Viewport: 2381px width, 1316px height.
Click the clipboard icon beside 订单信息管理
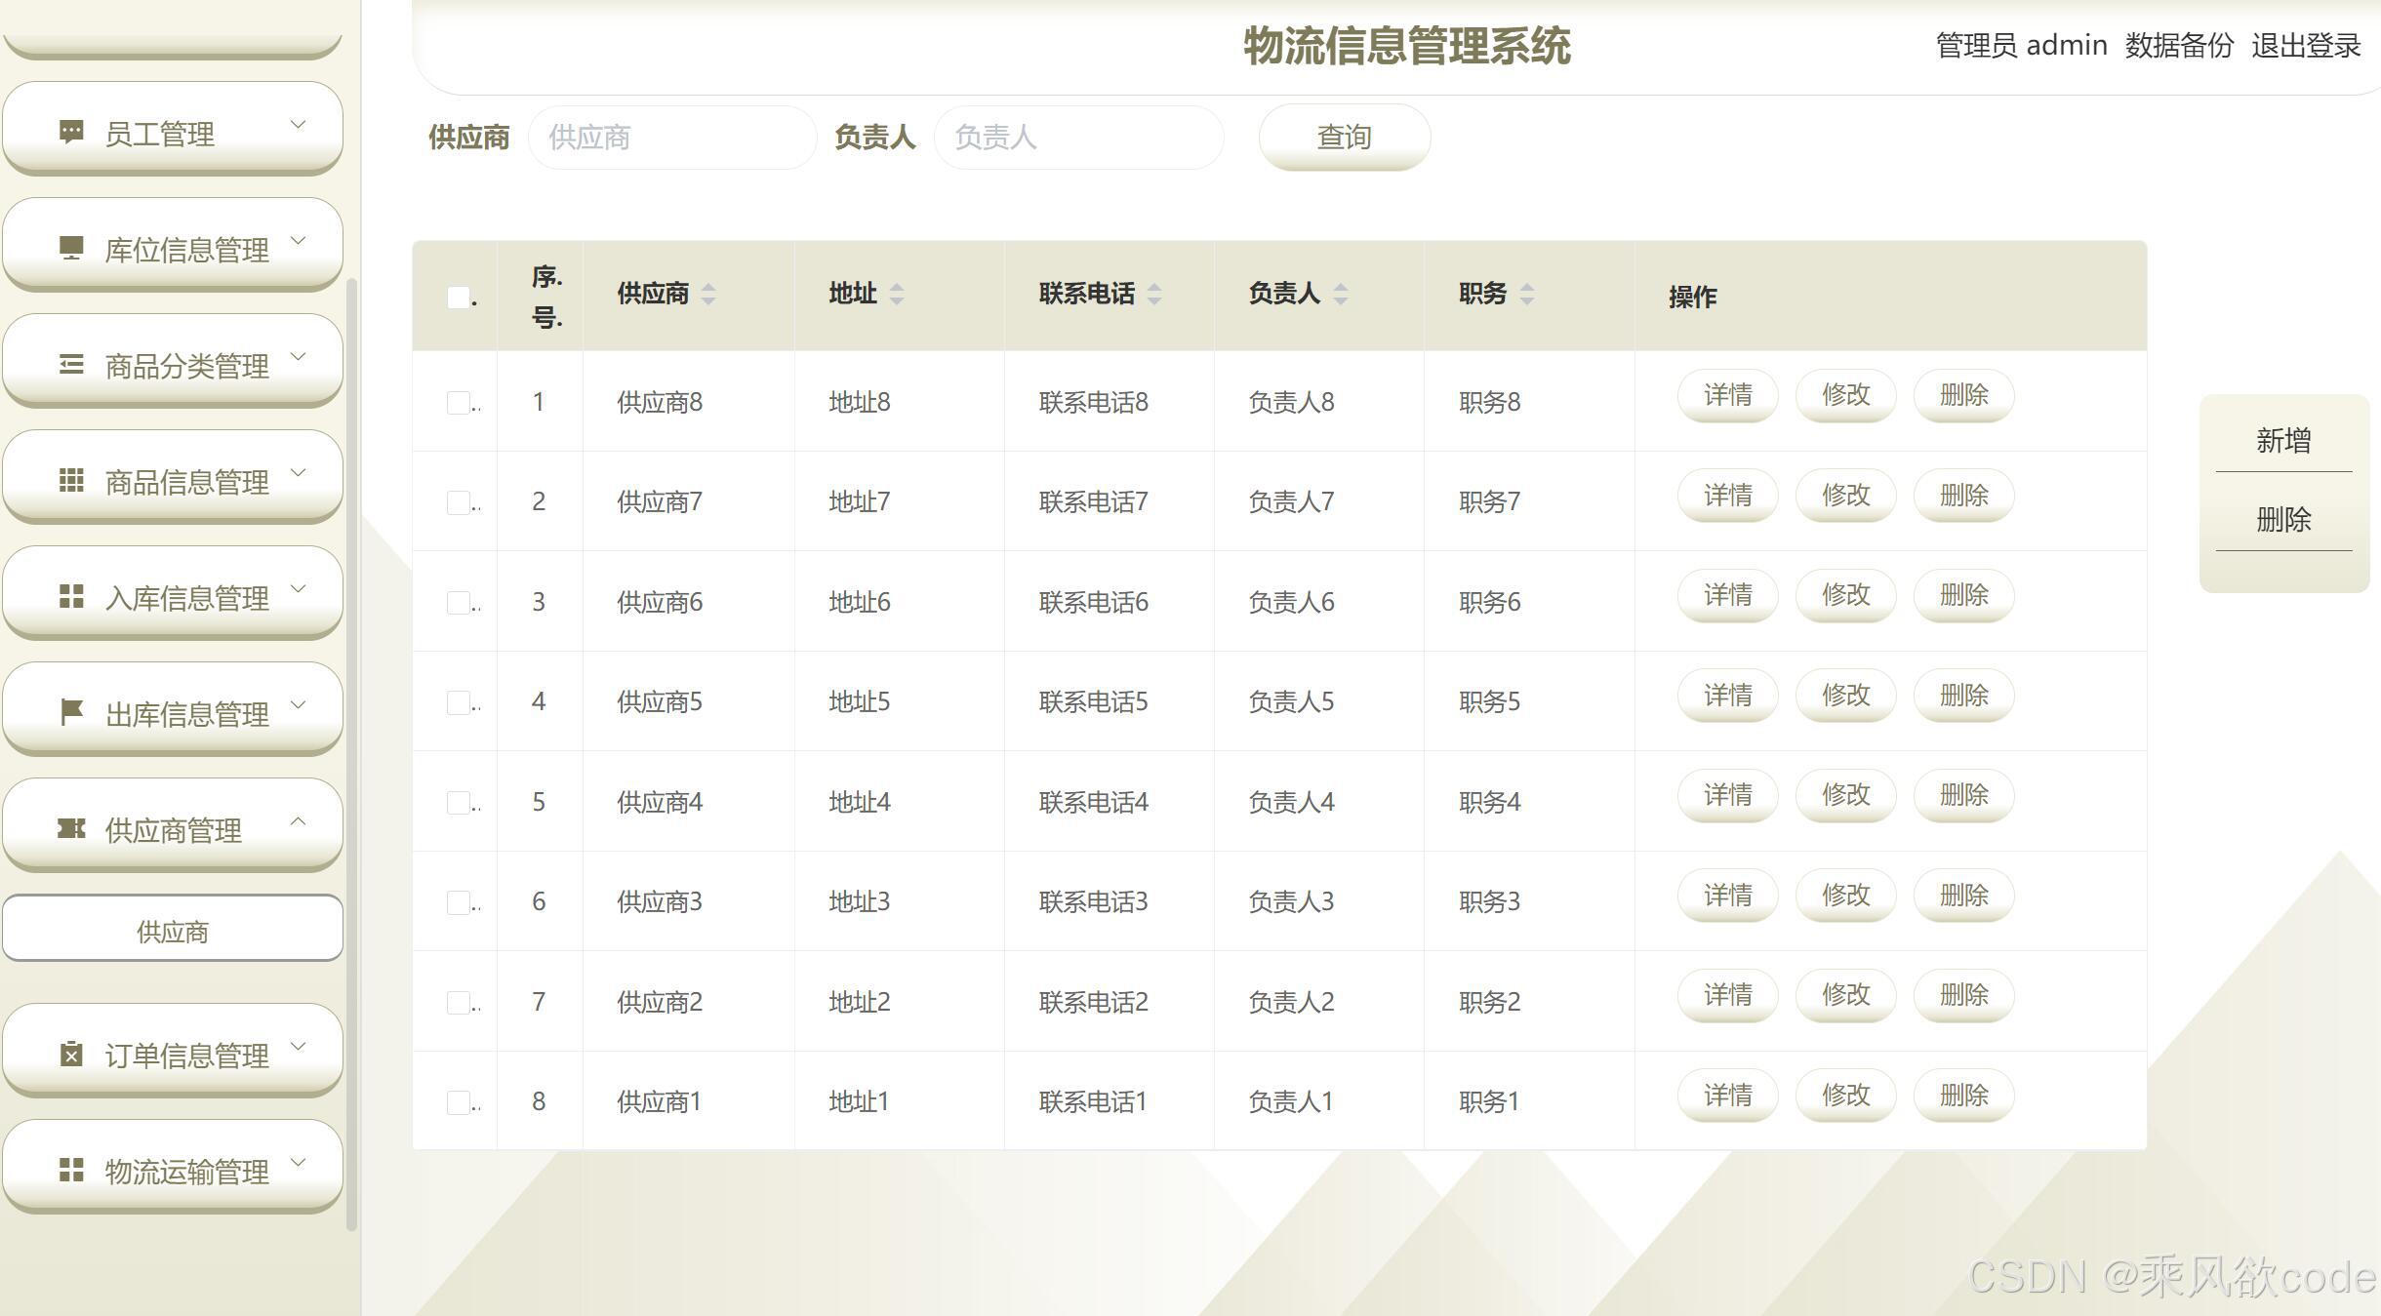(71, 1054)
